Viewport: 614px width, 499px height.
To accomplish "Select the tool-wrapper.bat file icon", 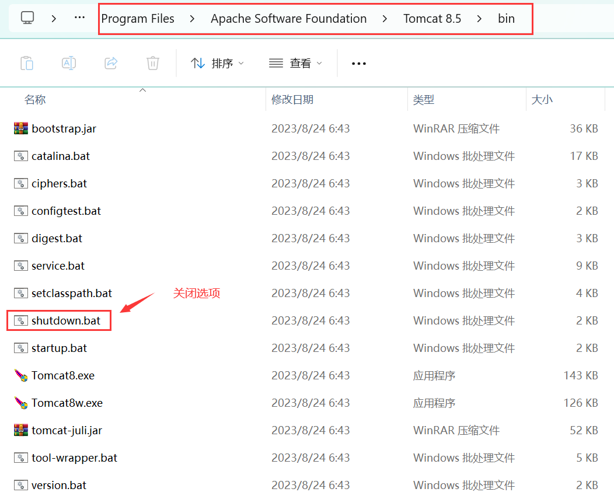I will pyautogui.click(x=21, y=458).
